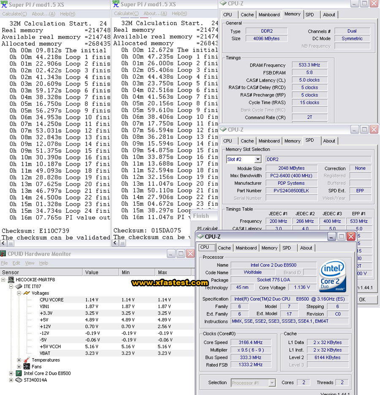Switch to Cache tab in middle CPU-Z window
Viewport: 380px width, 395px height.
click(247, 141)
